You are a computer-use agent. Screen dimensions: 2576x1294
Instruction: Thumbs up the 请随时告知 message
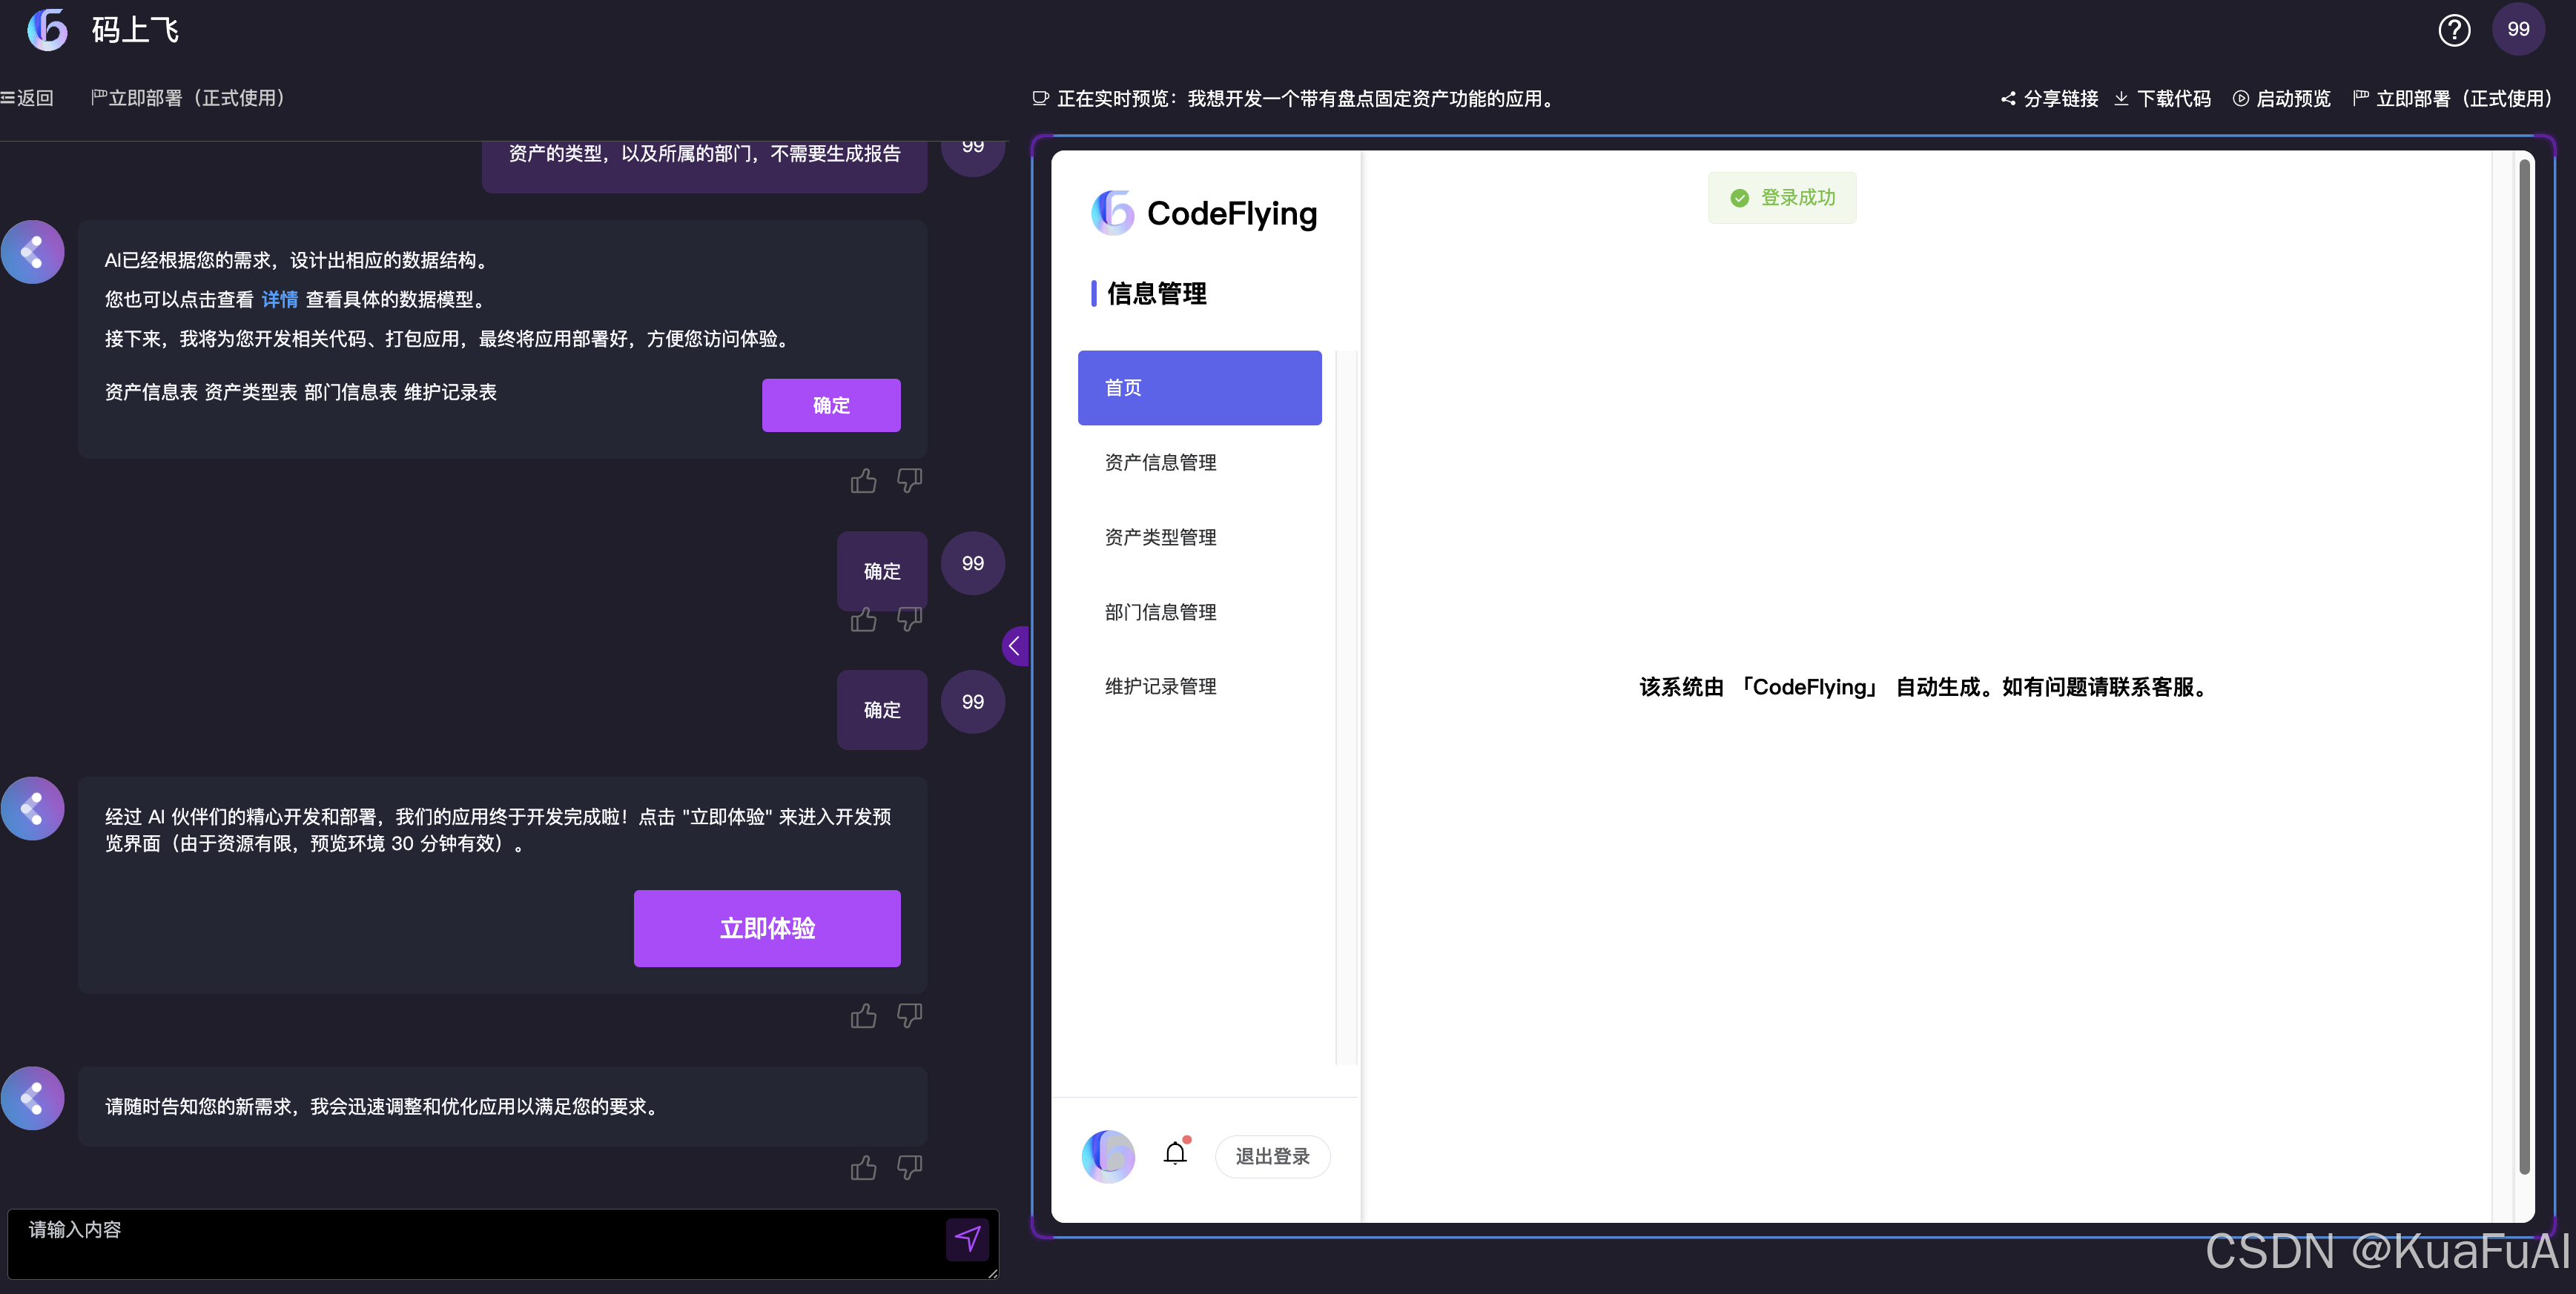[x=863, y=1167]
